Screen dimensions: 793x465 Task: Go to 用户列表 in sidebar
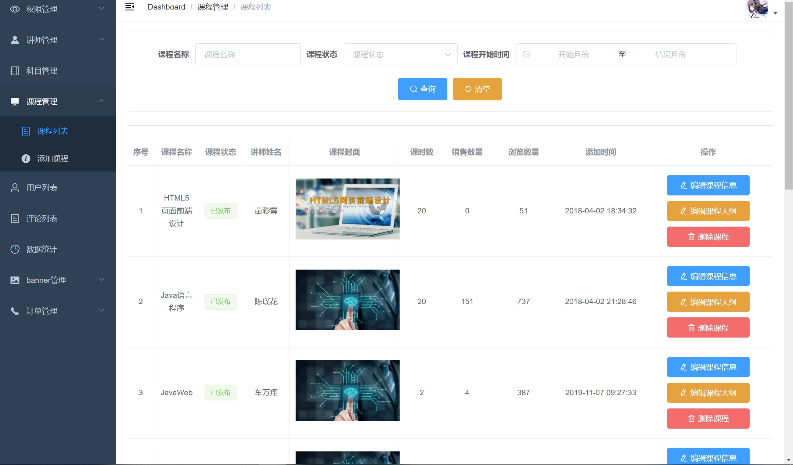(42, 188)
